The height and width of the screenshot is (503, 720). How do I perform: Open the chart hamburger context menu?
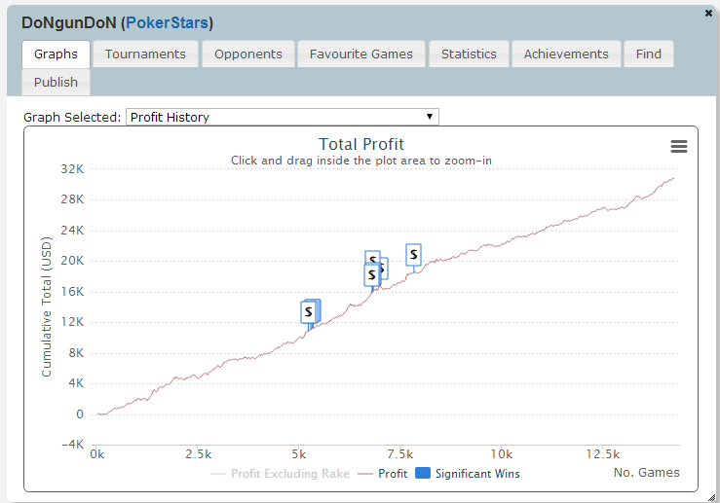(679, 146)
